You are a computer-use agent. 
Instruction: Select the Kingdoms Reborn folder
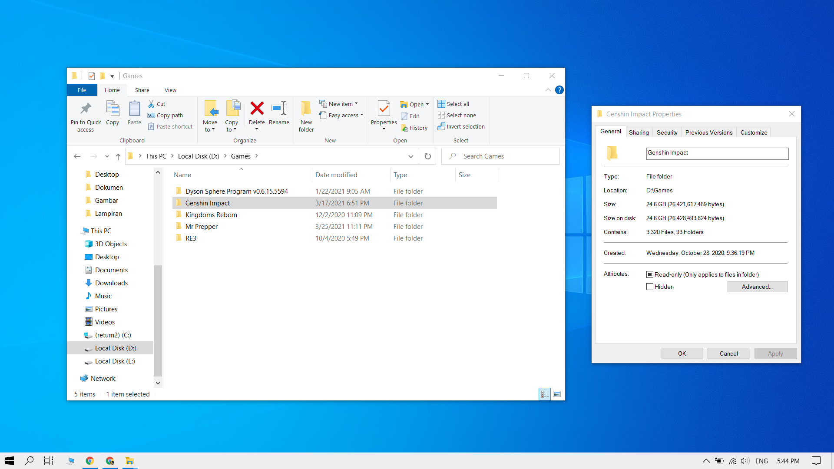point(334,215)
